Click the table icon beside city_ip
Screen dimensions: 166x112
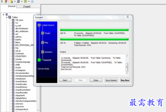13,51
